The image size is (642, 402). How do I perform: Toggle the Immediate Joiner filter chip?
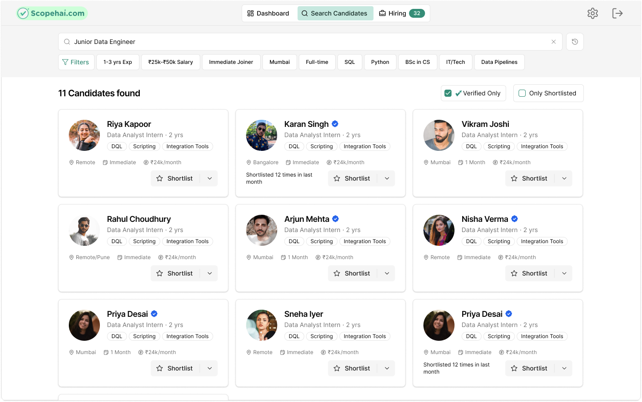[231, 62]
